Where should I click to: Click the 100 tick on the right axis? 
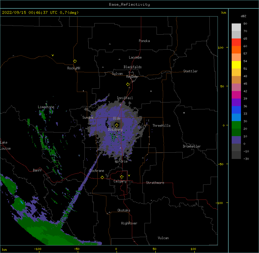[x=221, y=47]
